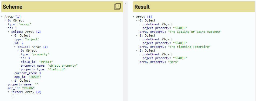
Task: Click the expand-all icon in Scheme header
Action: pos(117,6)
